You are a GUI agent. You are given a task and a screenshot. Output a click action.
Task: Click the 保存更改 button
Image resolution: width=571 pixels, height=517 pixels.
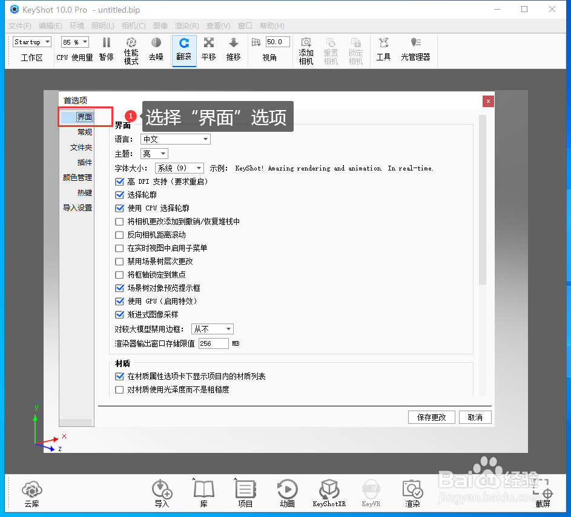[x=431, y=417]
